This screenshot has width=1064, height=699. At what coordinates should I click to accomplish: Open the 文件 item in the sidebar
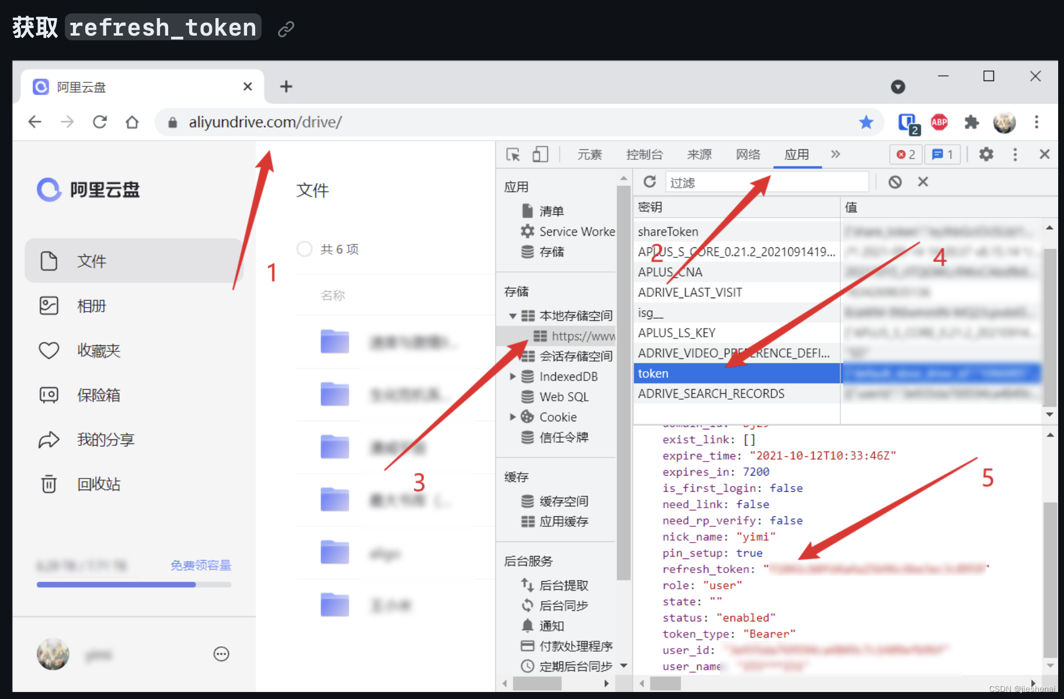coord(134,261)
